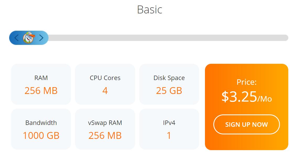Click the SIGN UP NOW button
This screenshot has width=298, height=158.
pos(246,124)
